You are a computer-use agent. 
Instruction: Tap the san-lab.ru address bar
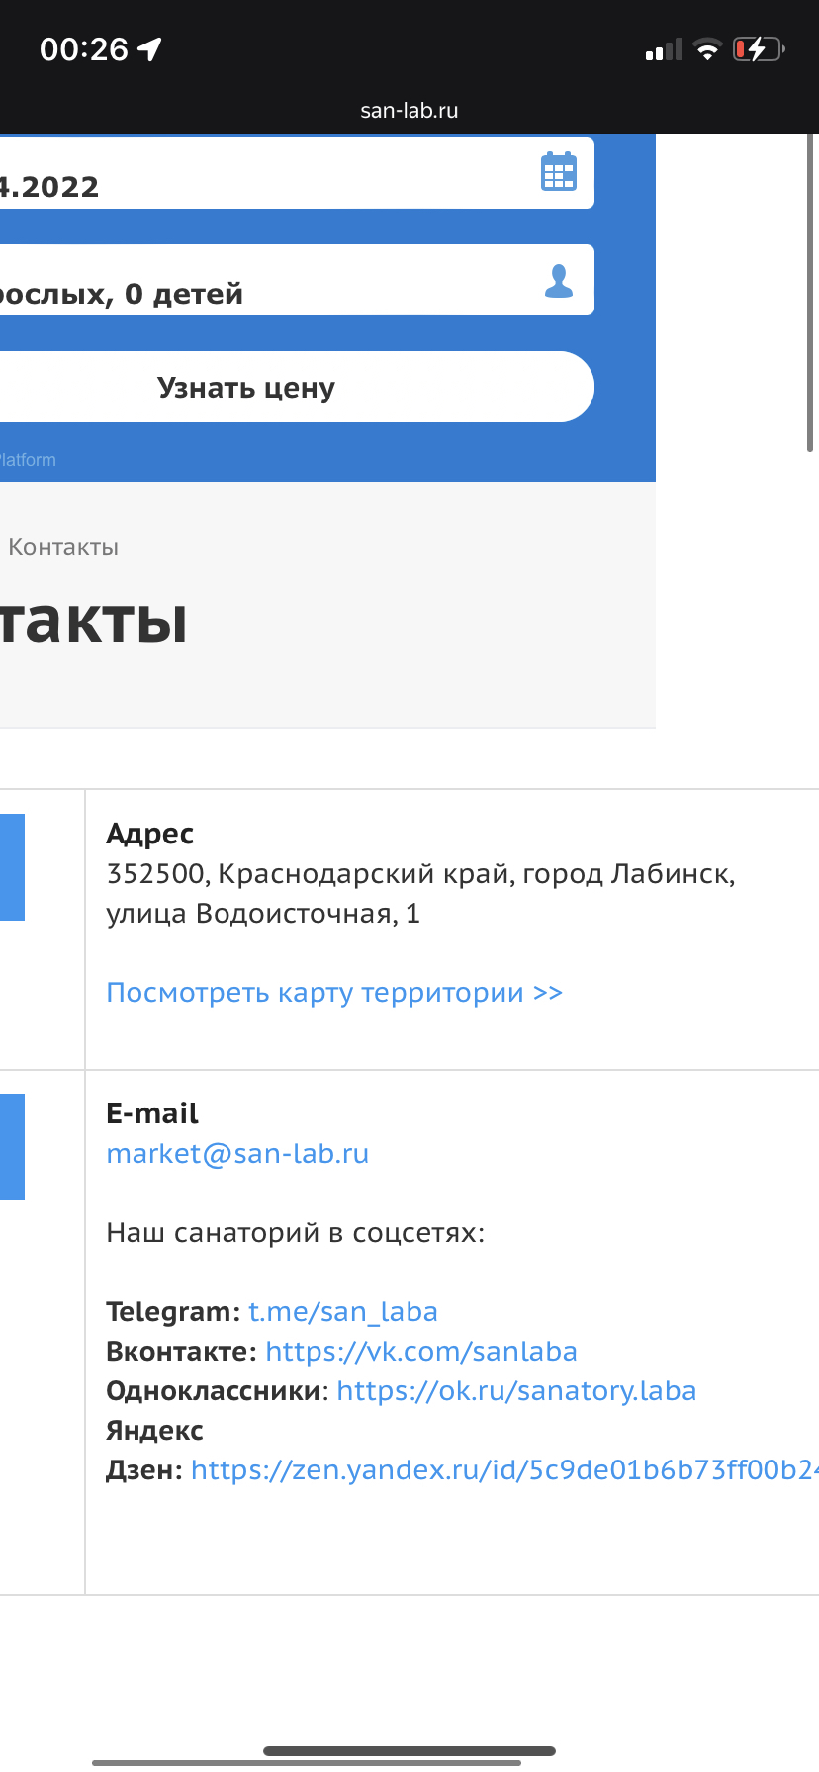tap(409, 111)
